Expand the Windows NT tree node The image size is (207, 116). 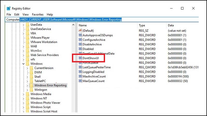tap(23, 98)
